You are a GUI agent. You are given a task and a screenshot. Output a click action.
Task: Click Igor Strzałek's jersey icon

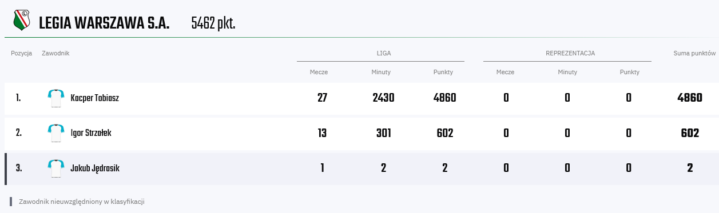tap(55, 133)
